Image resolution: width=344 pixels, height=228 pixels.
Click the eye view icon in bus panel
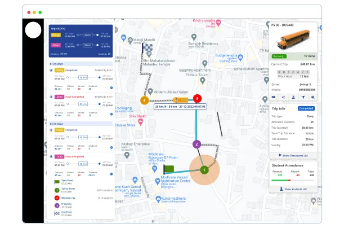(274, 97)
